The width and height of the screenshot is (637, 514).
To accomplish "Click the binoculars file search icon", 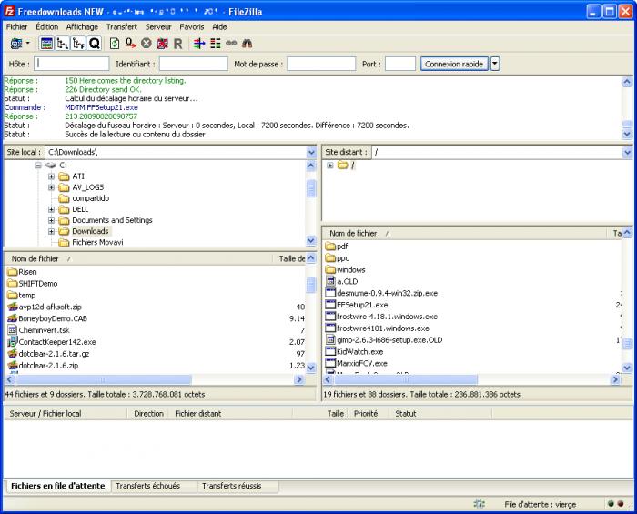I will point(247,44).
